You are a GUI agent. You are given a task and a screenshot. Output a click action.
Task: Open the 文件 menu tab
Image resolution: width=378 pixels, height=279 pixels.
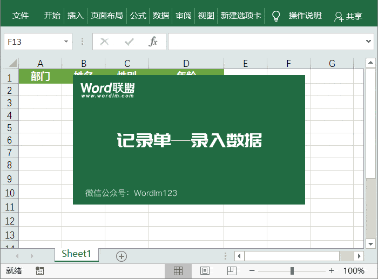[21, 16]
